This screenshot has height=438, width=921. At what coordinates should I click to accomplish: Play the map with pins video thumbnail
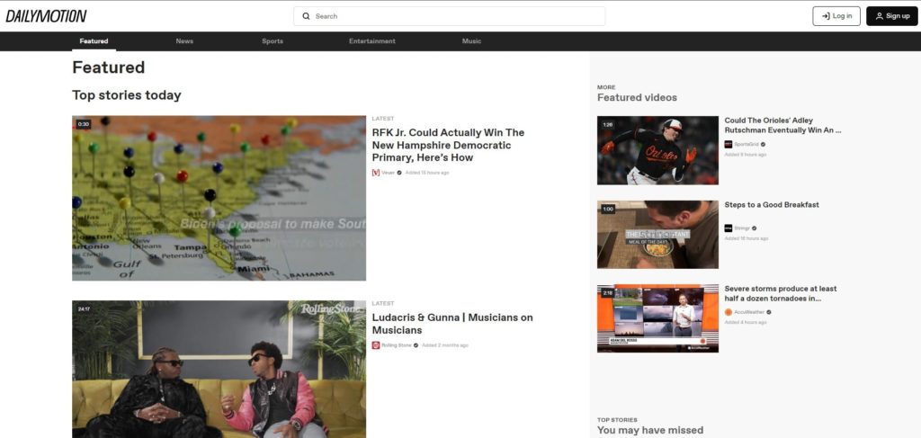coord(219,198)
